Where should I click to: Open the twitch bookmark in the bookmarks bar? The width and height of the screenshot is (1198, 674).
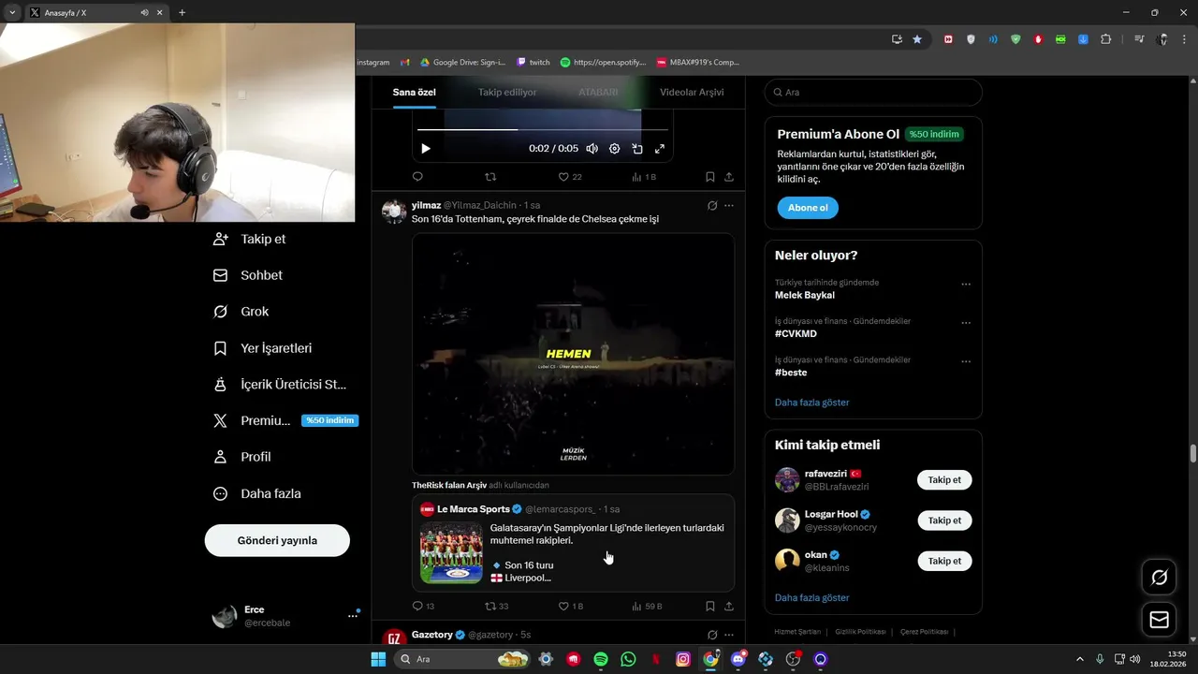tap(533, 63)
